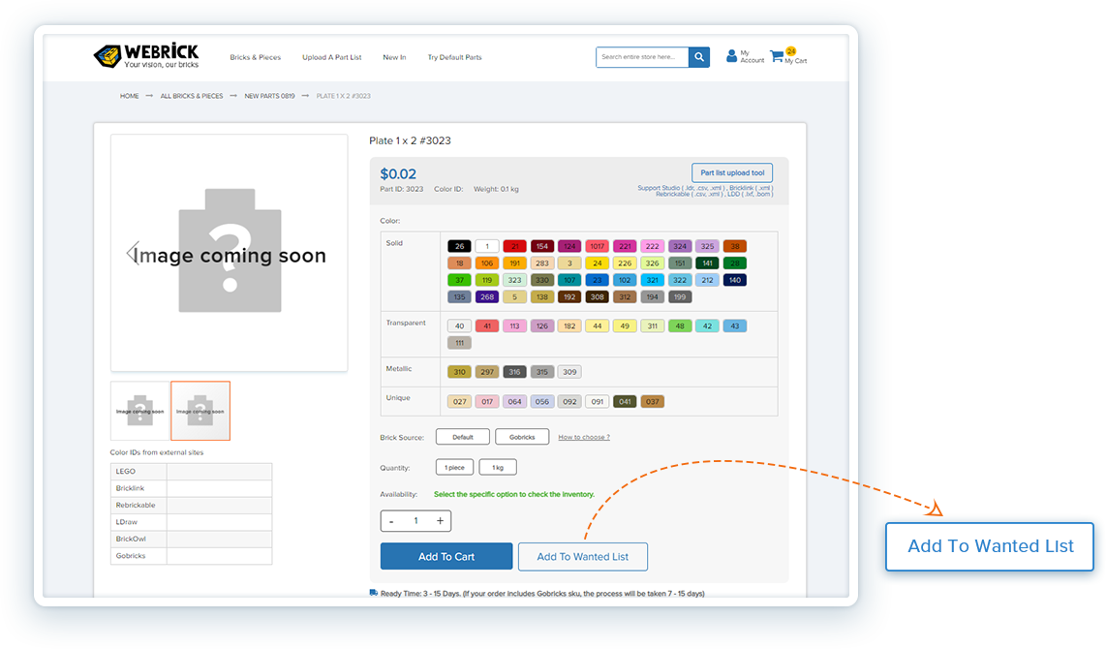This screenshot has width=1106, height=649.
Task: Click Add To Wanted List on product page
Action: pos(582,556)
